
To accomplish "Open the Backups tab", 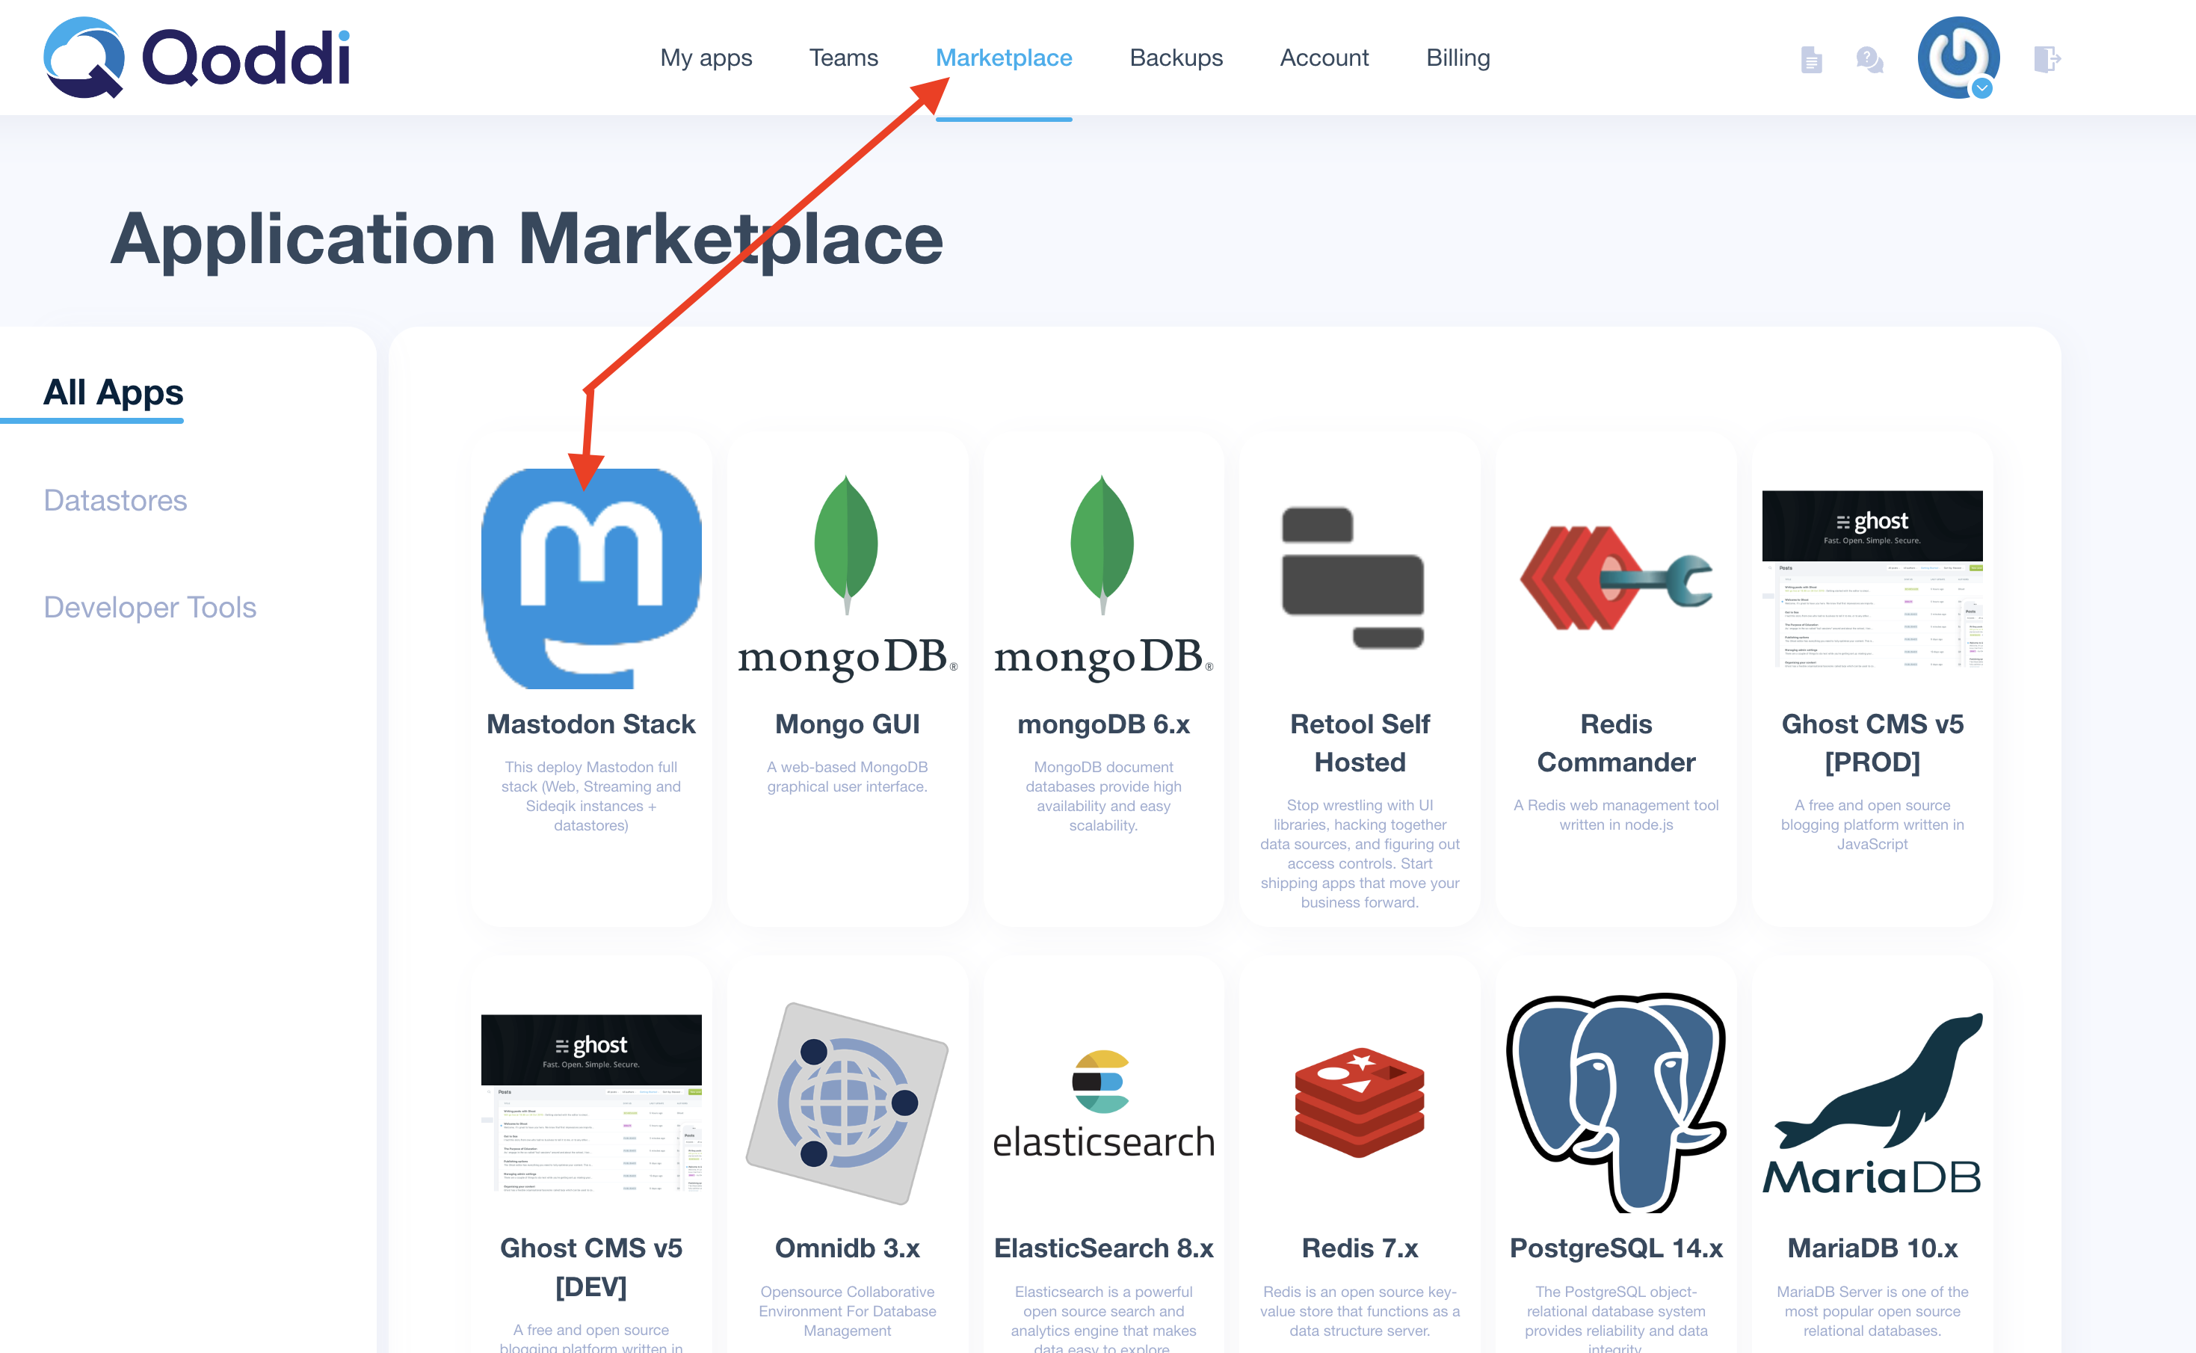I will (x=1176, y=58).
